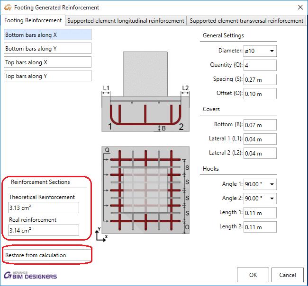The width and height of the screenshot is (308, 286).
Task: Click Restore from calculation button
Action: [x=47, y=255]
